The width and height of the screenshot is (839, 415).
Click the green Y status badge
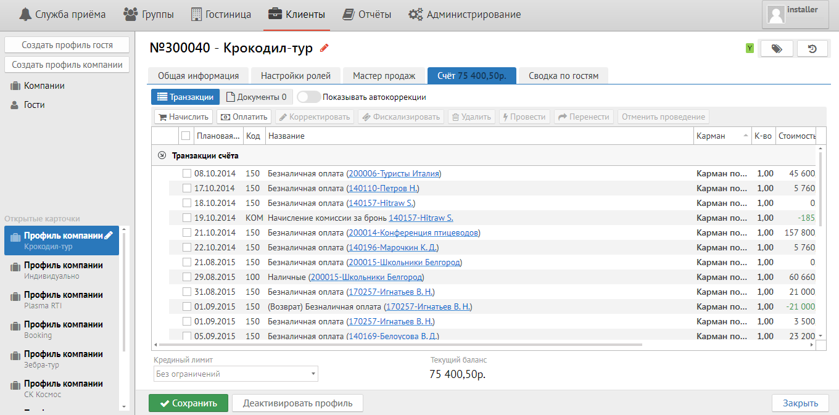pos(750,48)
